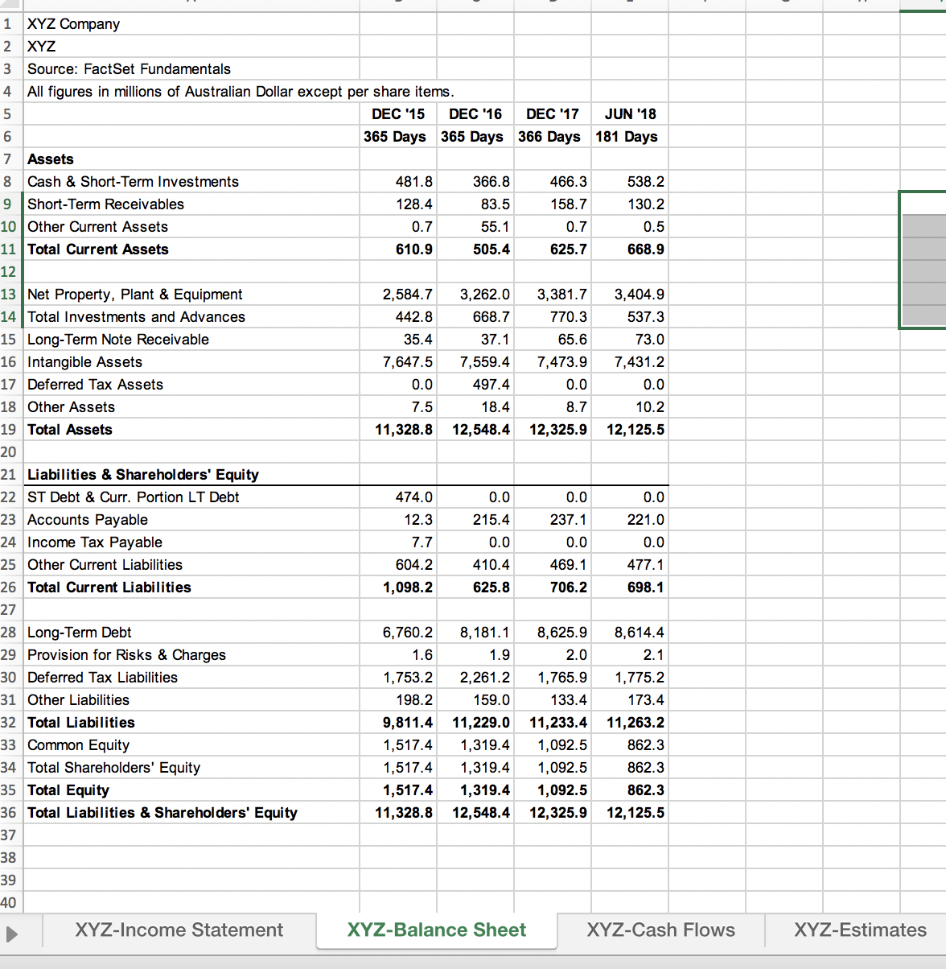The width and height of the screenshot is (946, 969).
Task: Click the 365 Days label under DEC '16
Action: pyautogui.click(x=472, y=136)
